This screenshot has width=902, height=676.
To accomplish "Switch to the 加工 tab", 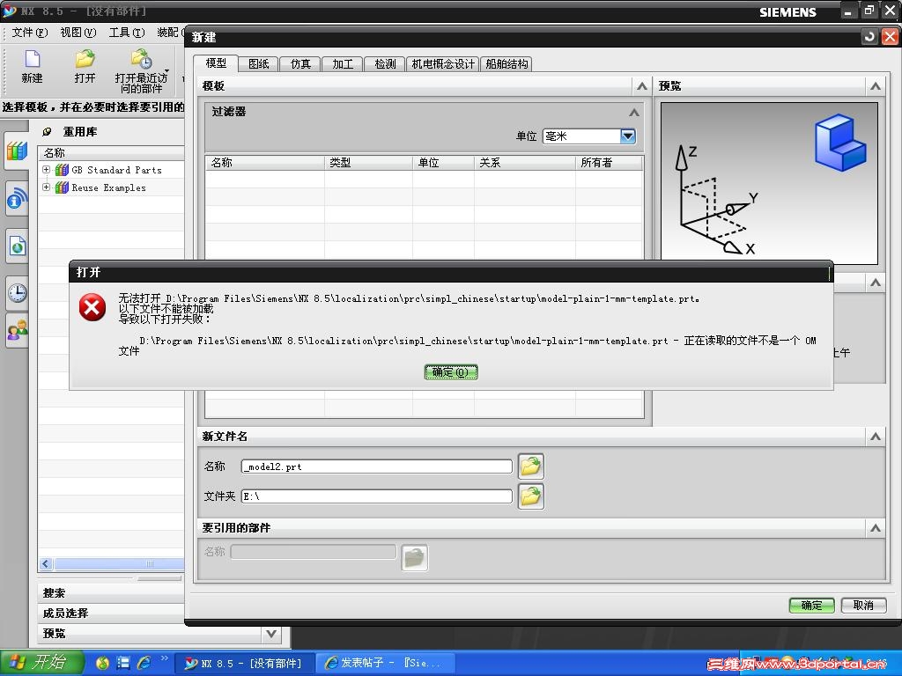I will 343,63.
